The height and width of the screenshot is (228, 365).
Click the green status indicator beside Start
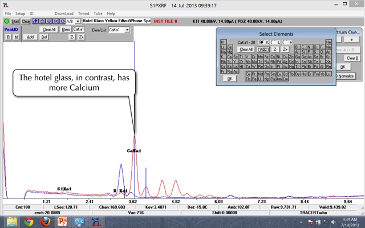[x=6, y=21]
